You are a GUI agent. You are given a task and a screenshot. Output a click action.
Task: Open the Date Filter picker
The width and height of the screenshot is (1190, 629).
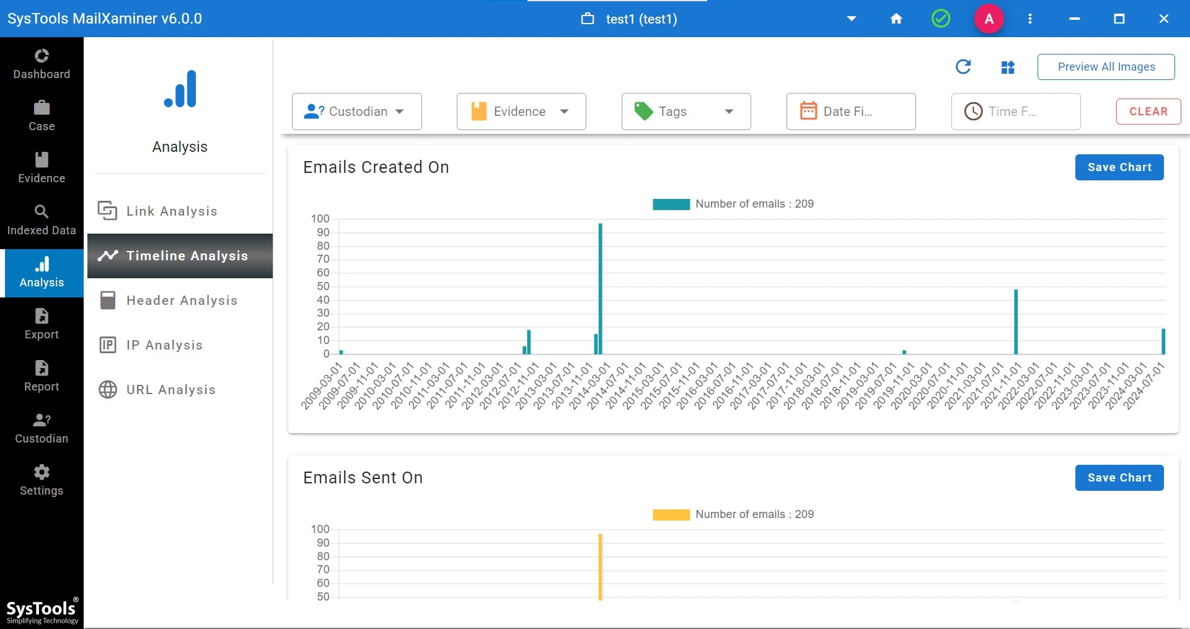(851, 112)
